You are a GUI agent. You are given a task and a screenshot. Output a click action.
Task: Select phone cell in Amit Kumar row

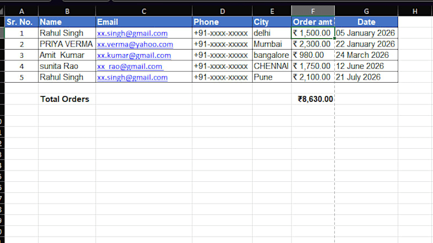click(222, 55)
